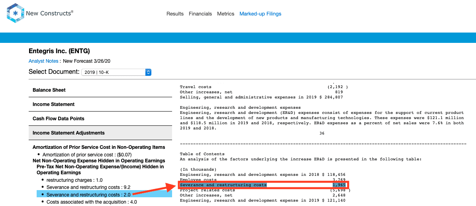476x206 pixels.
Task: Click the Entegris Inc. (ENTG) heading
Action: (59, 51)
